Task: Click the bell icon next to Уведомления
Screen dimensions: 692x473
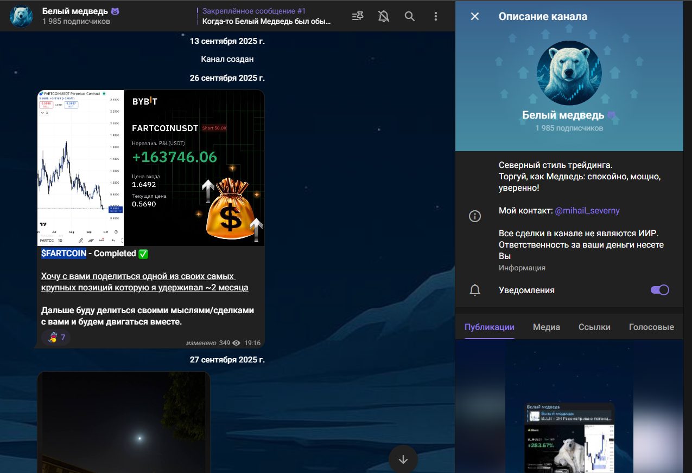Action: 475,290
